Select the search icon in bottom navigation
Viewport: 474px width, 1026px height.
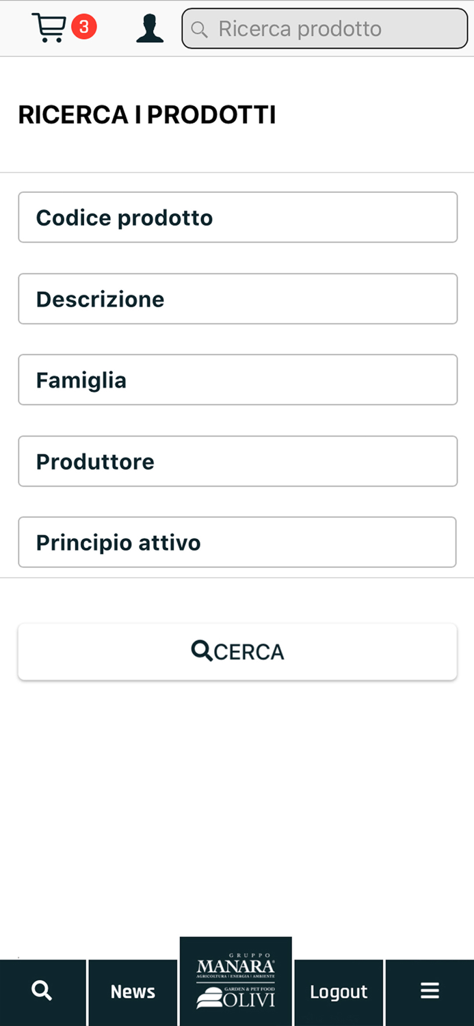click(x=42, y=990)
